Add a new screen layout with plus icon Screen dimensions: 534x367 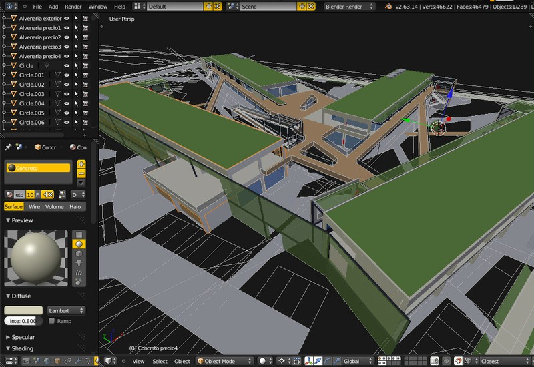(208, 6)
